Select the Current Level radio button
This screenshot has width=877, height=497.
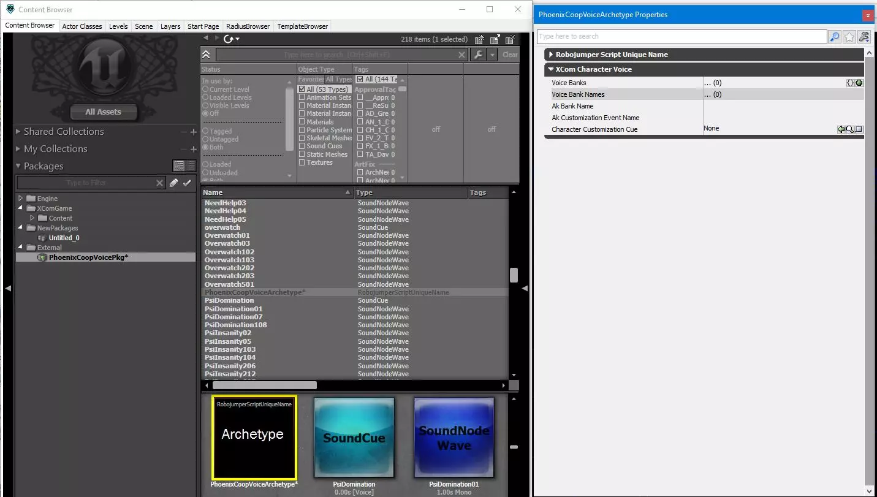tap(205, 89)
